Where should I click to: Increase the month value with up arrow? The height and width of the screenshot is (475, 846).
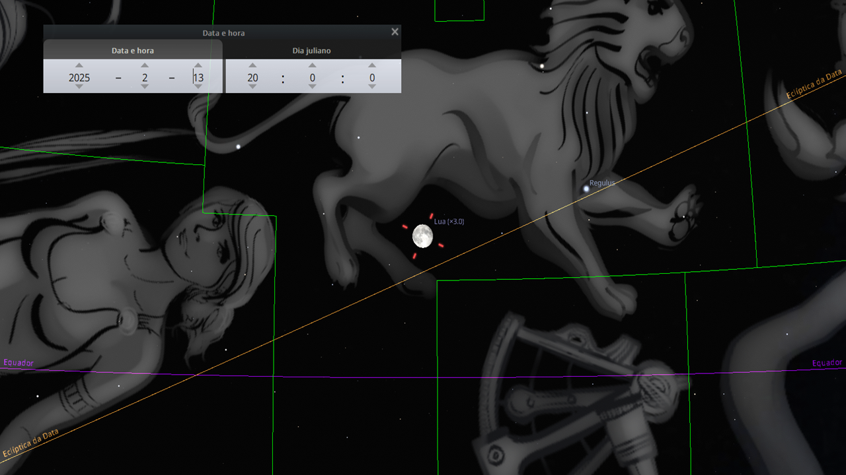pyautogui.click(x=145, y=65)
